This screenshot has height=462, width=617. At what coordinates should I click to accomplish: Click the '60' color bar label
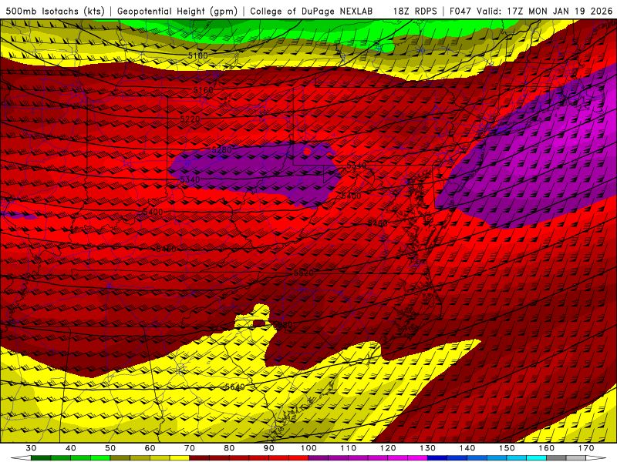[150, 448]
